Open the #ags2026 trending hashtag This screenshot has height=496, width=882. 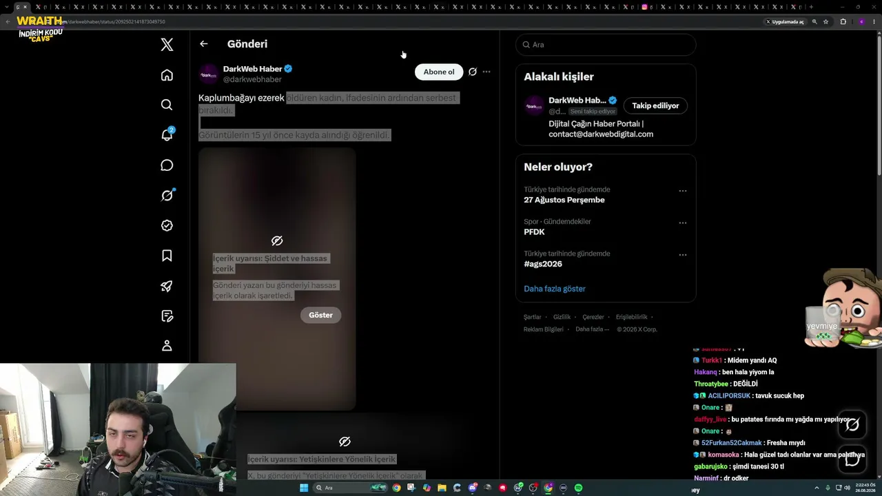point(543,264)
